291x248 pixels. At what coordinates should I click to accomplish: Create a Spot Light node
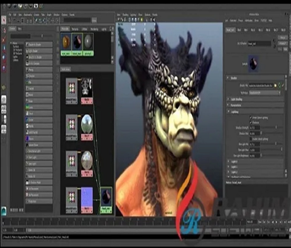39,164
